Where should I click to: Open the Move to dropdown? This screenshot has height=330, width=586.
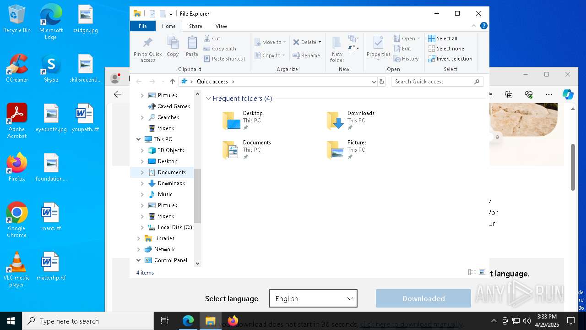pyautogui.click(x=270, y=42)
